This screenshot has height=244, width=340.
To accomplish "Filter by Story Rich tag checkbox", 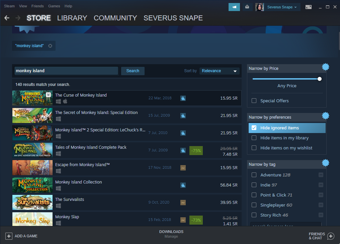I will [x=254, y=215].
